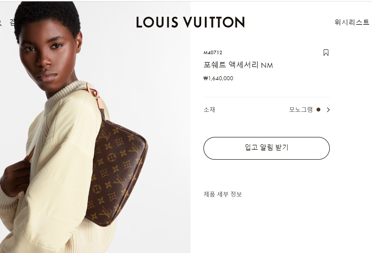Open the 제품 세부 정보 link
This screenshot has height=253, width=372.
click(223, 194)
